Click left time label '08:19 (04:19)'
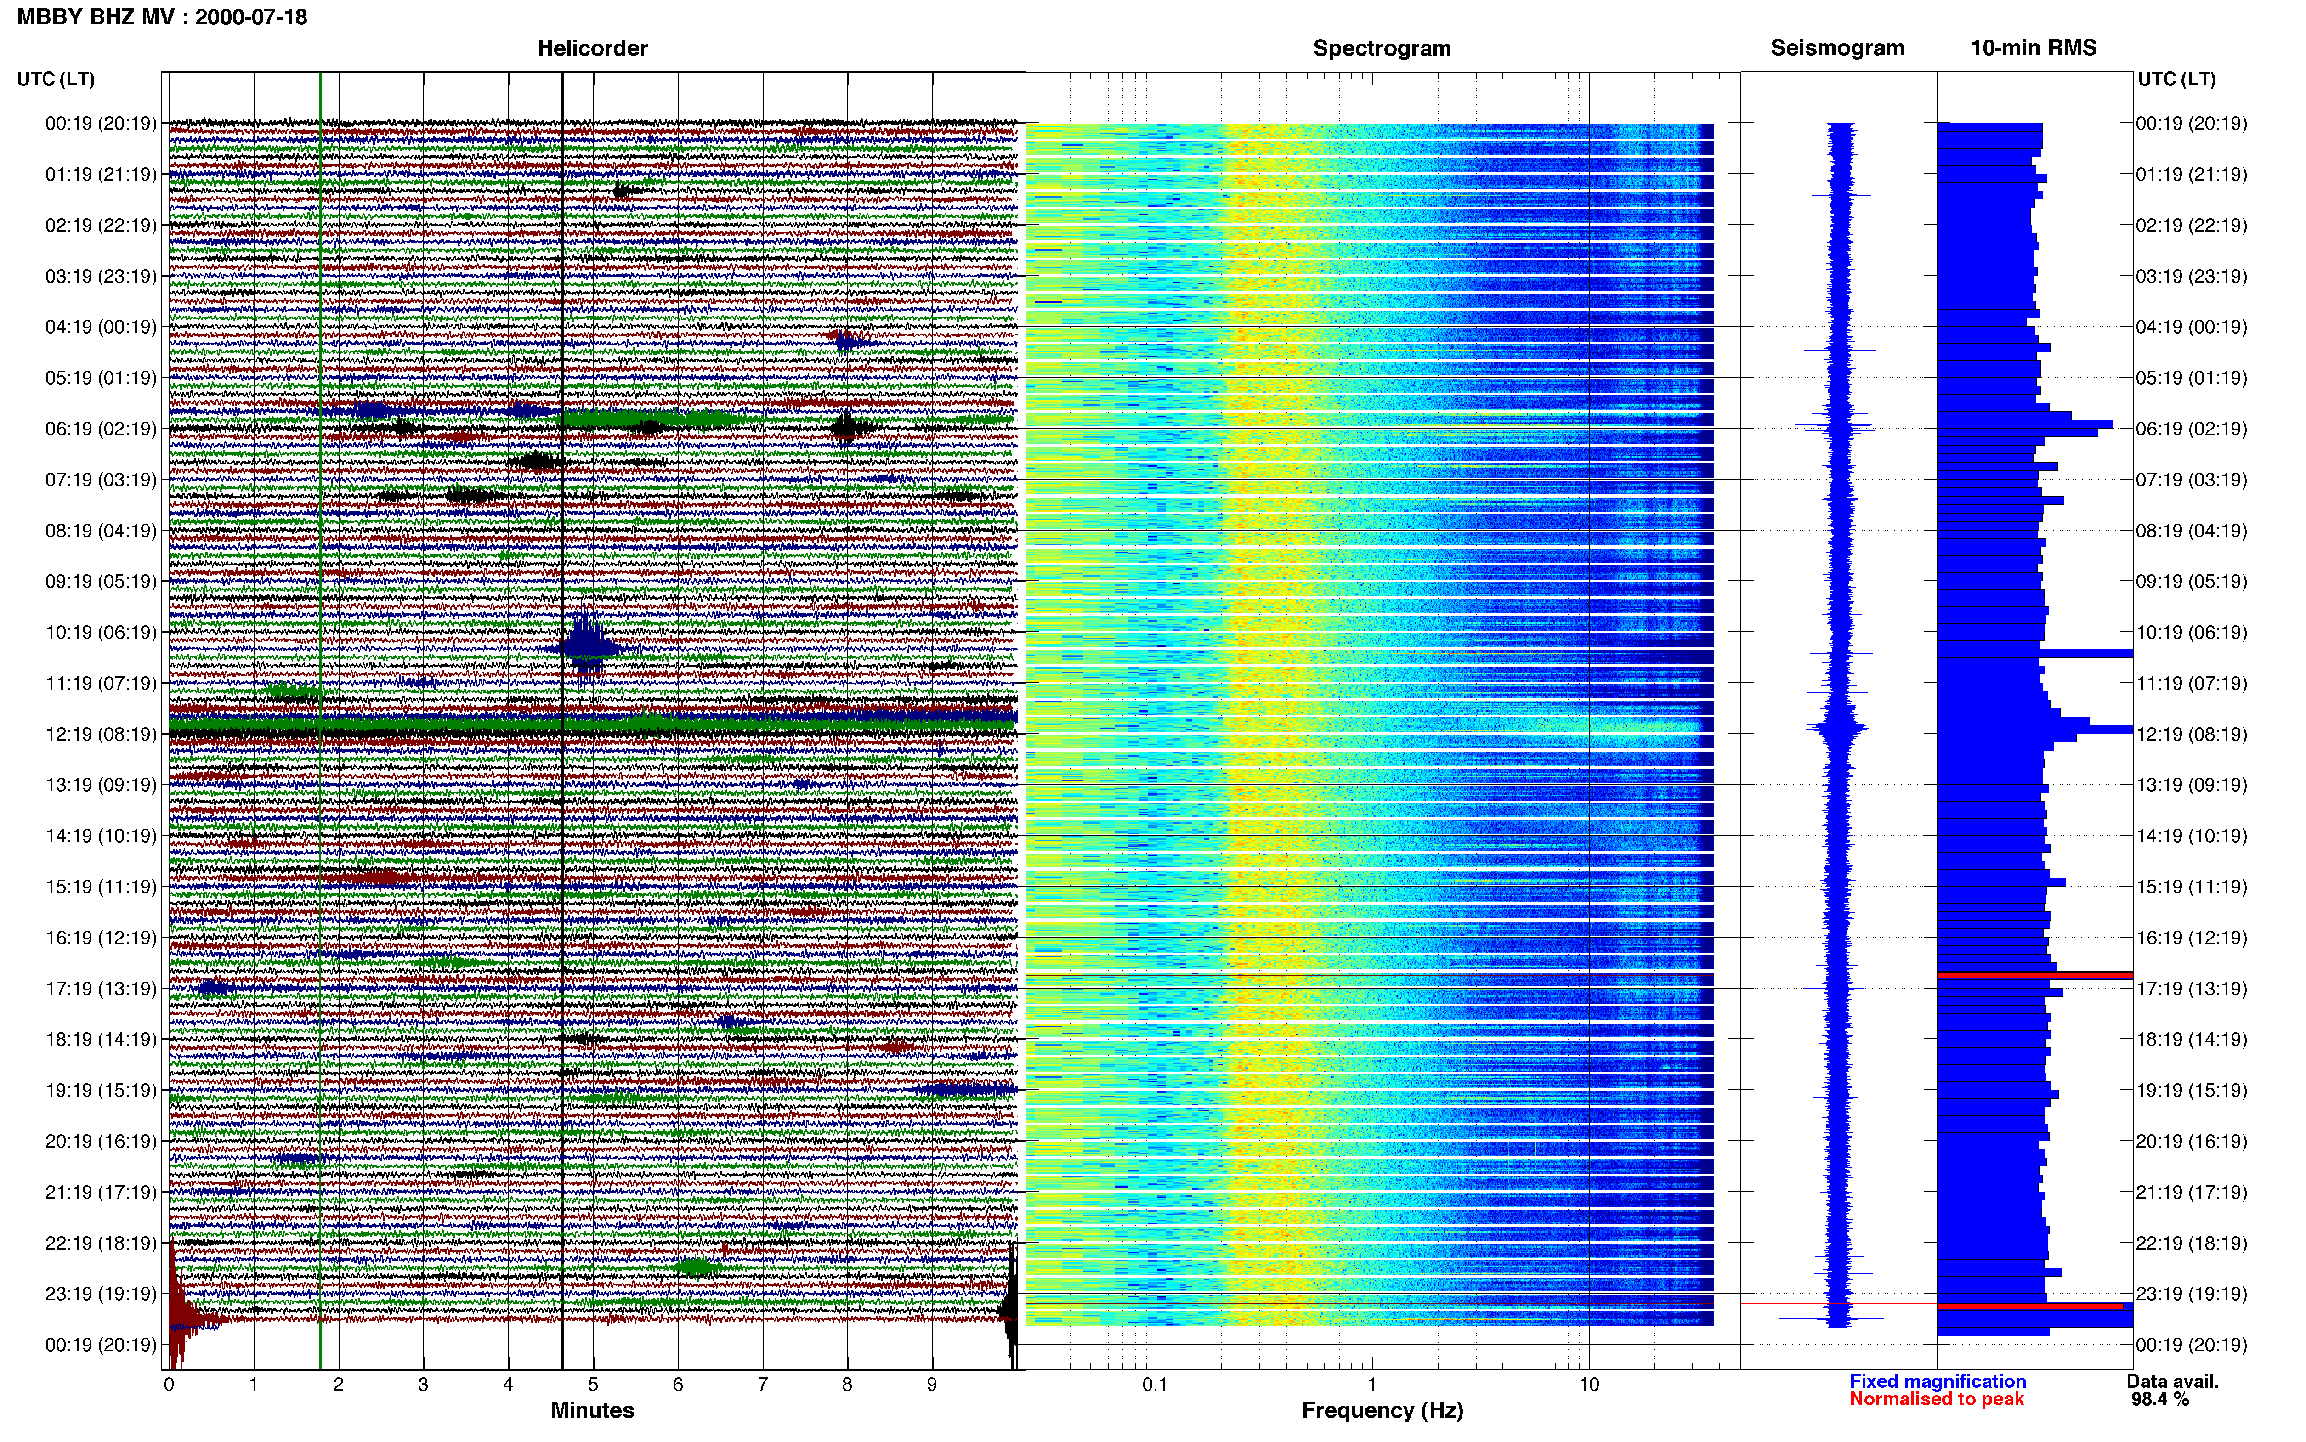This screenshot has width=2306, height=1442. coord(101,530)
